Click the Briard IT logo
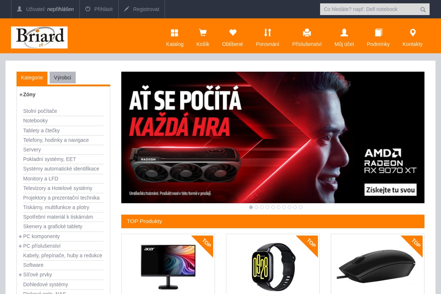Viewport: 441px width, 294px height. (x=39, y=37)
